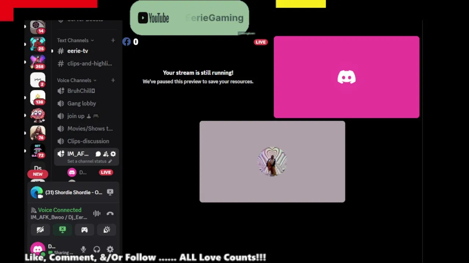The height and width of the screenshot is (263, 469).
Task: Deafen with the headphones icon
Action: [97, 249]
